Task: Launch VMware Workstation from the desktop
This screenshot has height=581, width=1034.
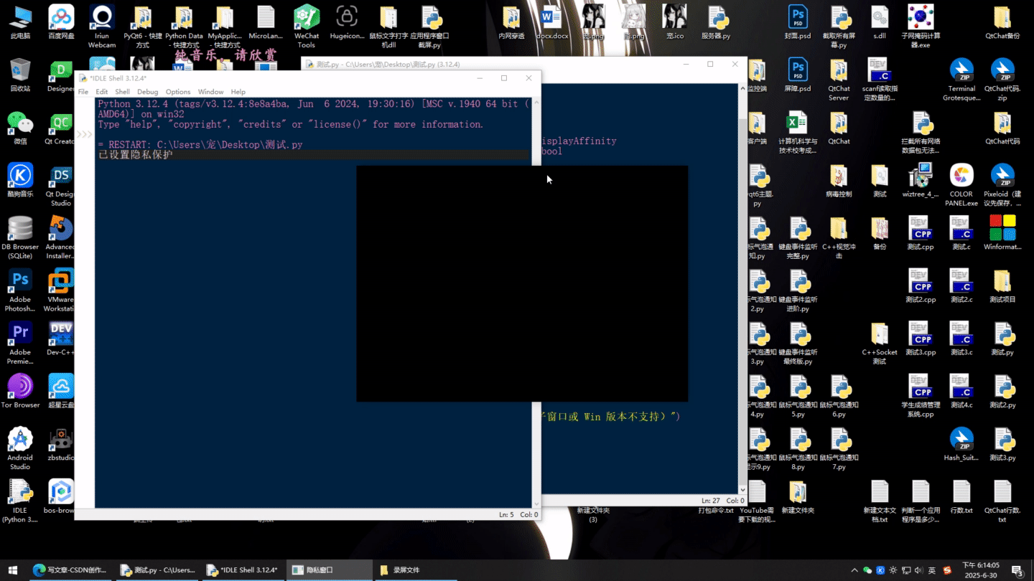Action: tap(60, 280)
